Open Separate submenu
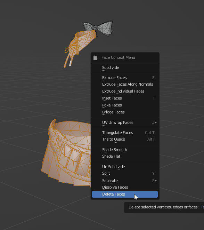Viewport: 204px width, 230px height. tap(125, 181)
